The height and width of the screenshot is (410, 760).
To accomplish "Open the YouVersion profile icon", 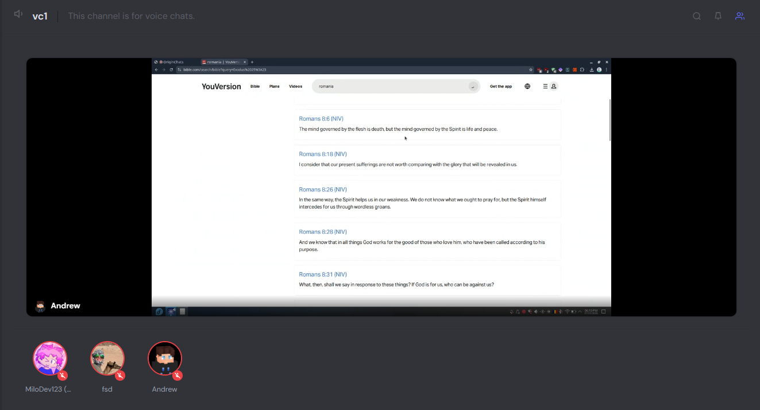I will (554, 87).
